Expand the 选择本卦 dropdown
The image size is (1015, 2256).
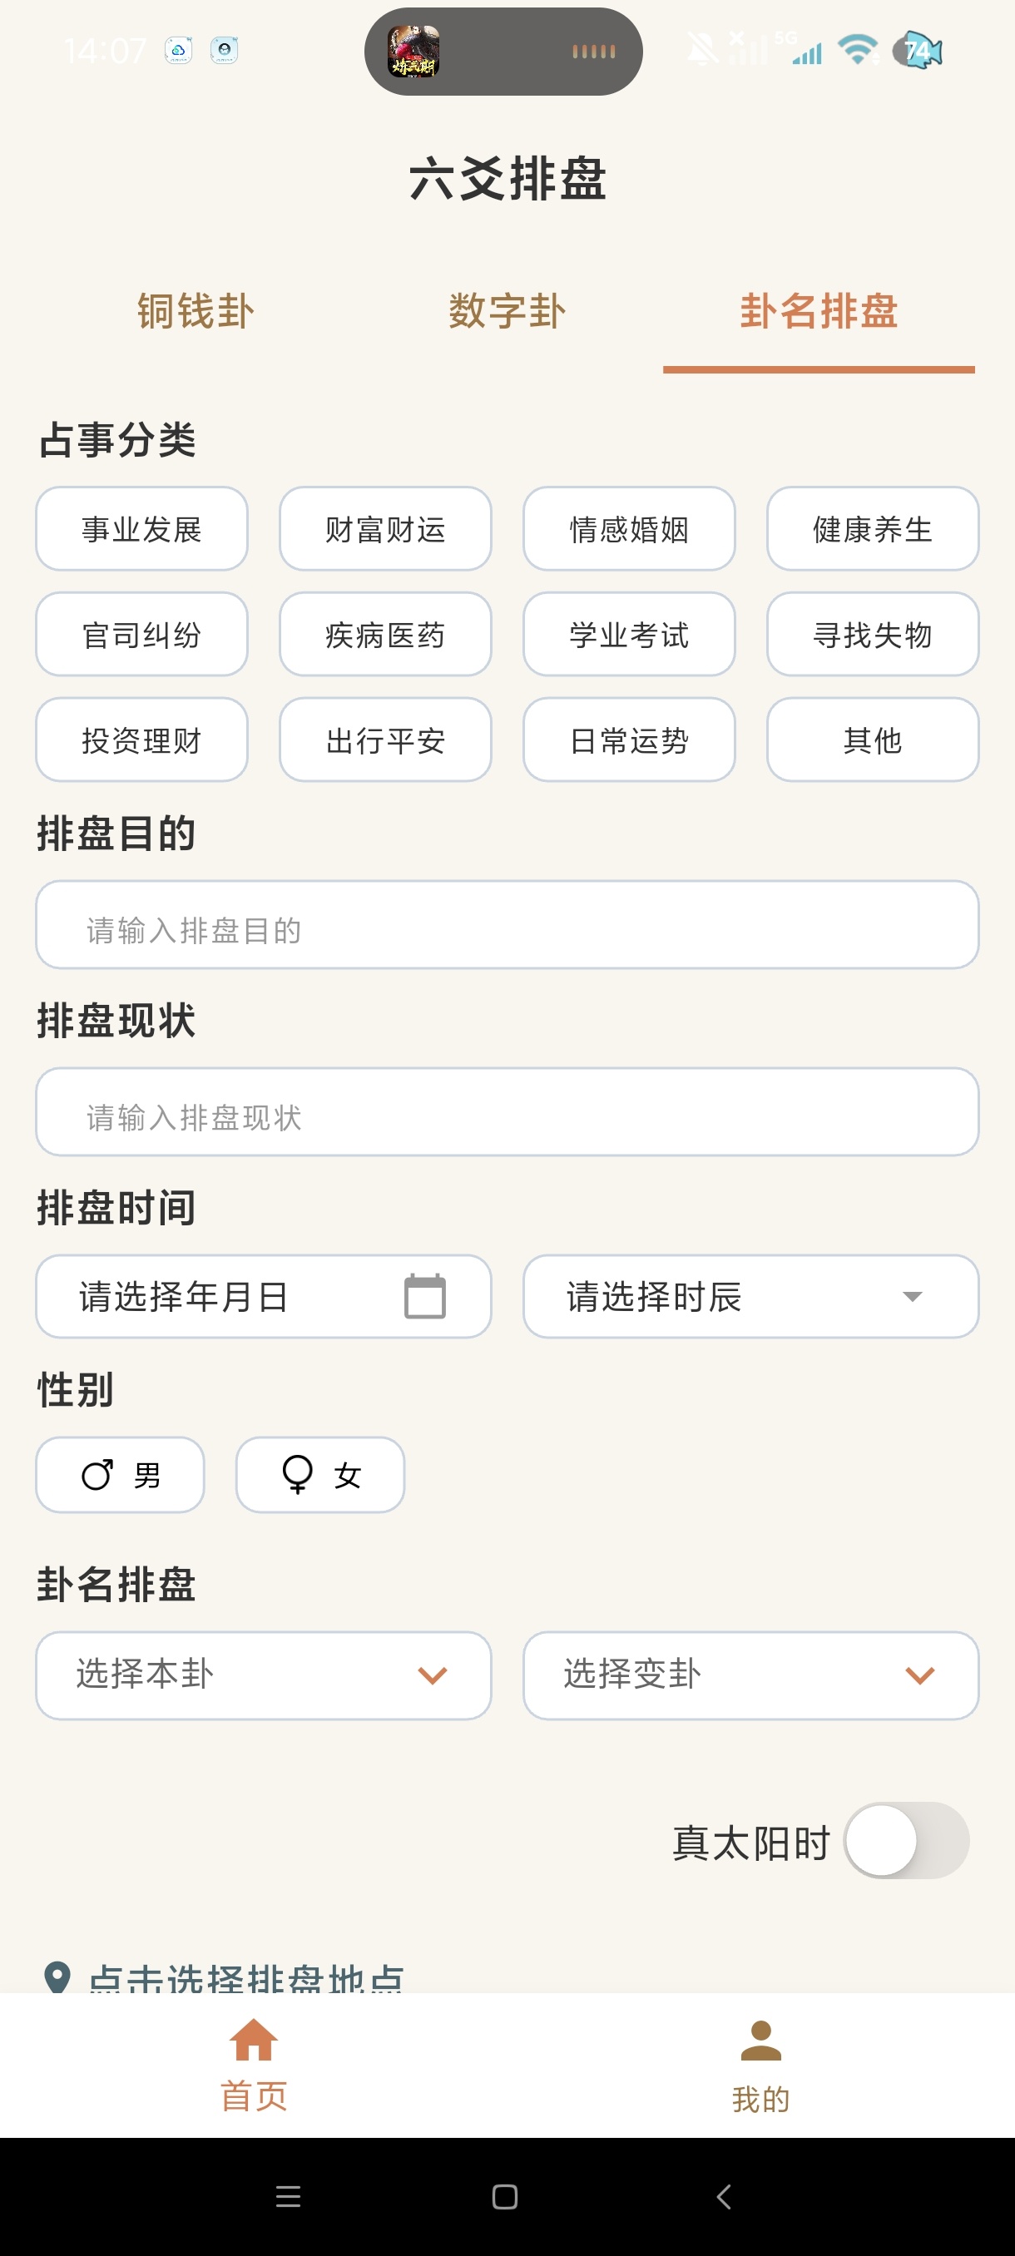click(x=263, y=1675)
